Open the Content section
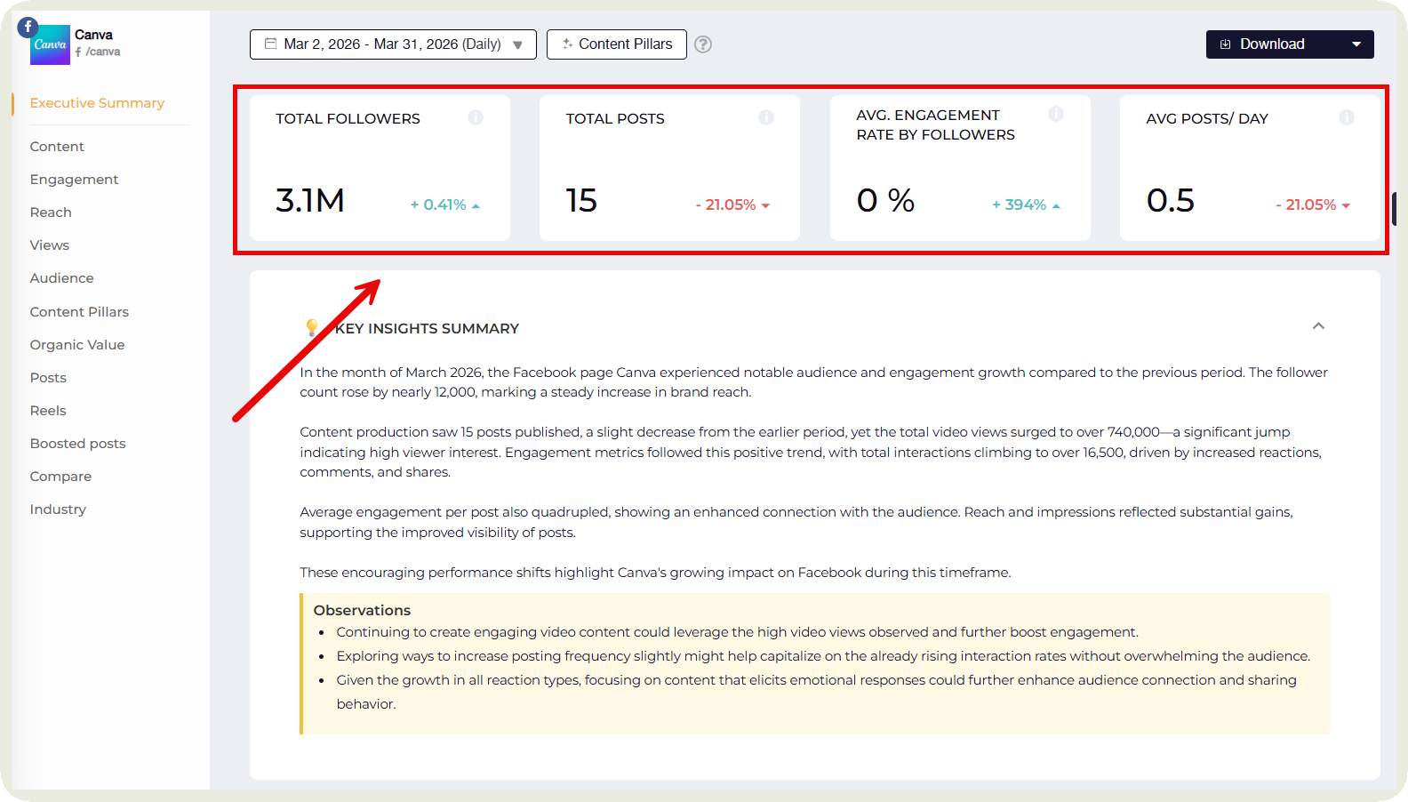The image size is (1408, 802). (x=57, y=147)
